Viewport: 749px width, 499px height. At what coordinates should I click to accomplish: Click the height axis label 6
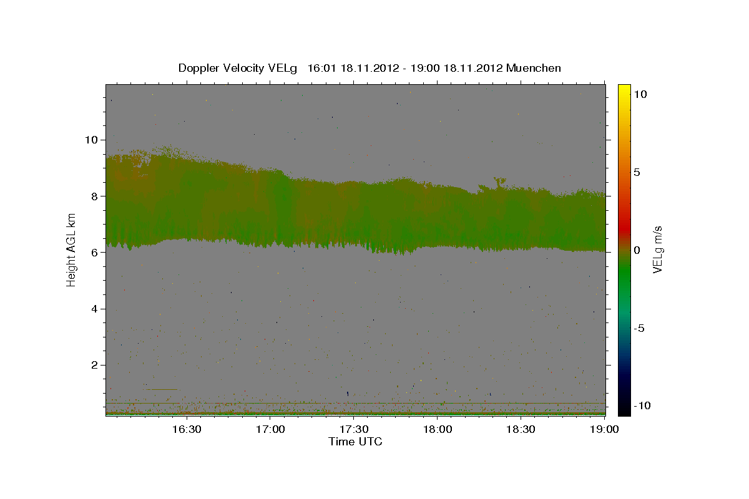tap(95, 253)
